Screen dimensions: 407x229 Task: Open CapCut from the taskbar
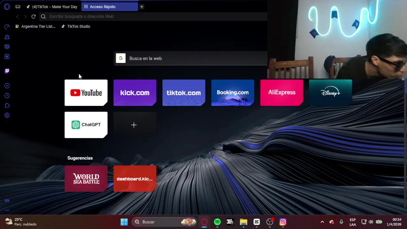tap(257, 222)
